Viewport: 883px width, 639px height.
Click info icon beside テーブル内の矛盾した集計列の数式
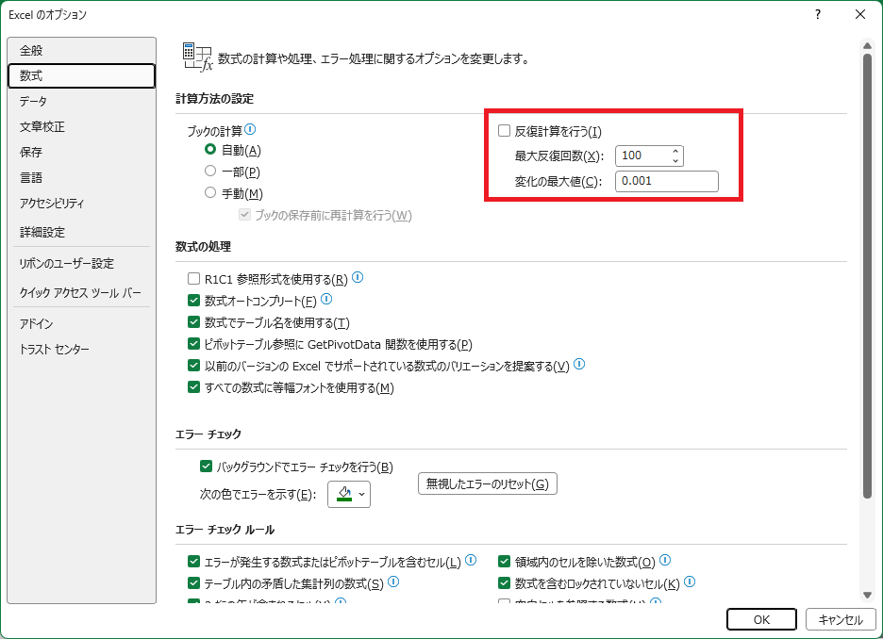393,582
